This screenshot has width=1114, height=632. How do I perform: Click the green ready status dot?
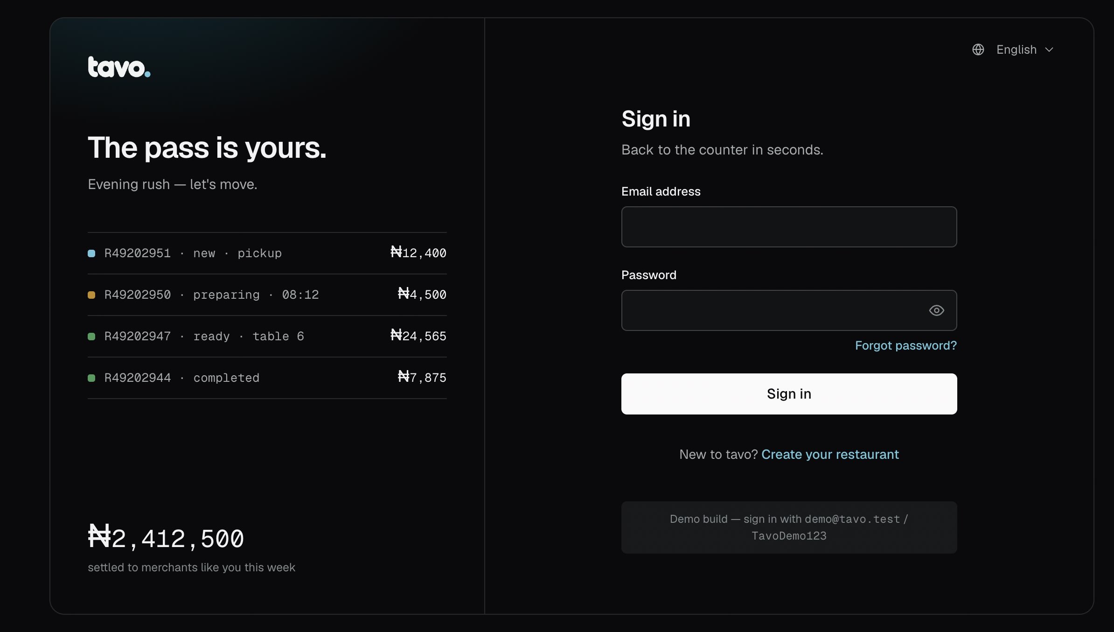(91, 337)
